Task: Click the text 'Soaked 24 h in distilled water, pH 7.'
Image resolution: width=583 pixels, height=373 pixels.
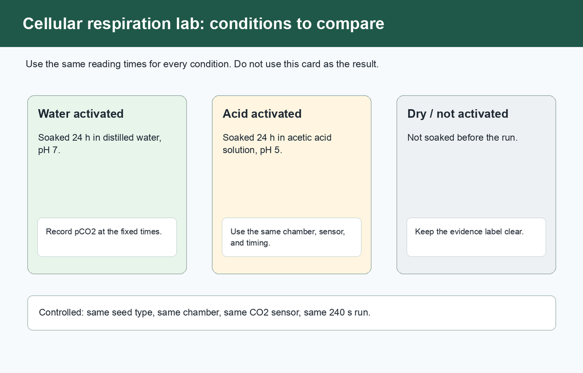Action: (x=99, y=144)
